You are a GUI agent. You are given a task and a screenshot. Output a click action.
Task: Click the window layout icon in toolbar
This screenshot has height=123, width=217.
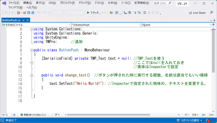pyautogui.click(x=117, y=13)
